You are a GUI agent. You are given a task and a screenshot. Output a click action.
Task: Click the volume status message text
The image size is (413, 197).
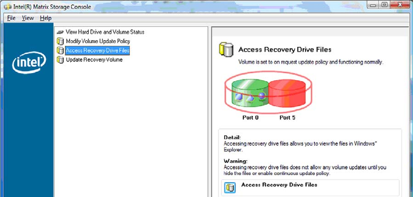pos(310,62)
